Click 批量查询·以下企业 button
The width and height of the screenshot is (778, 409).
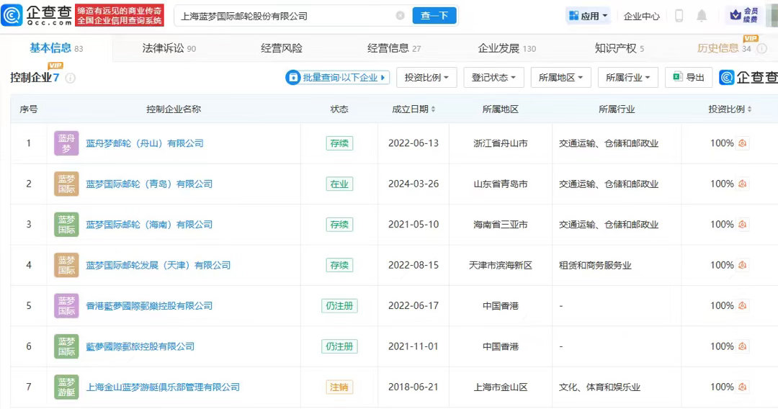[x=337, y=78]
